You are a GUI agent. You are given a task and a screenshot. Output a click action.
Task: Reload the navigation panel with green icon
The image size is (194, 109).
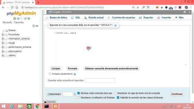click(29, 18)
